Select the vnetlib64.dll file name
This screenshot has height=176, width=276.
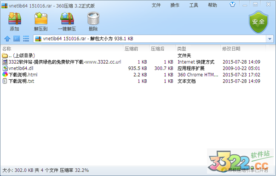pos(21,68)
